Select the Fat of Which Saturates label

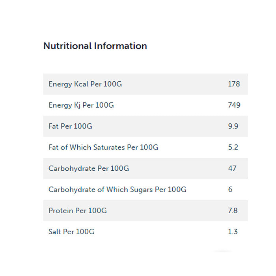pyautogui.click(x=103, y=147)
